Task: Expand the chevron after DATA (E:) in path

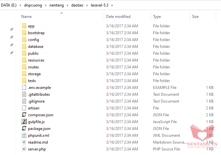Action: (x=20, y=5)
